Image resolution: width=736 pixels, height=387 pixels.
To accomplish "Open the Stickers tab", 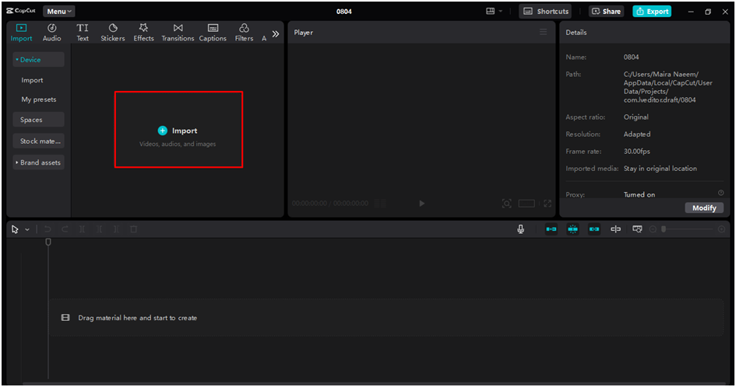I will point(113,33).
